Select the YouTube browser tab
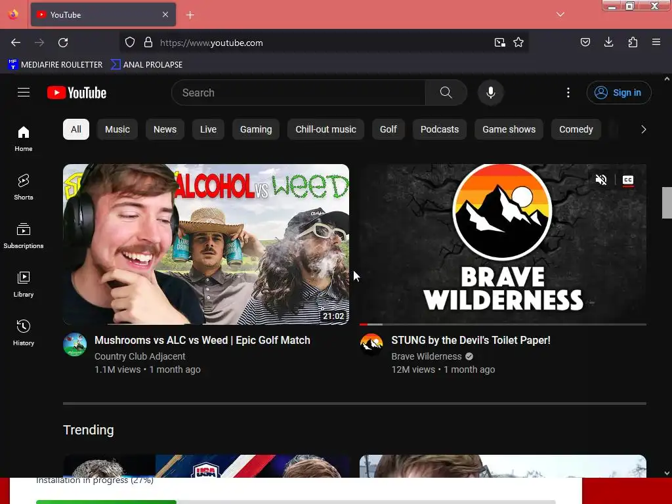672x504 pixels. pos(103,14)
